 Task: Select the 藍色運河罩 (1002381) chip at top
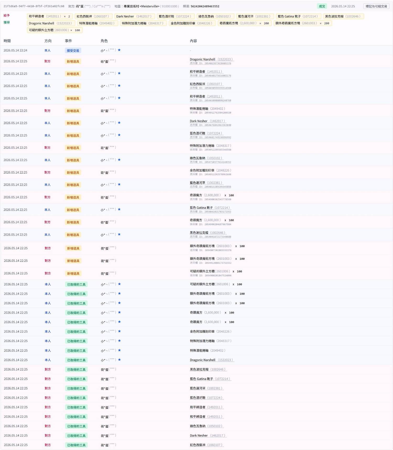click(x=255, y=16)
